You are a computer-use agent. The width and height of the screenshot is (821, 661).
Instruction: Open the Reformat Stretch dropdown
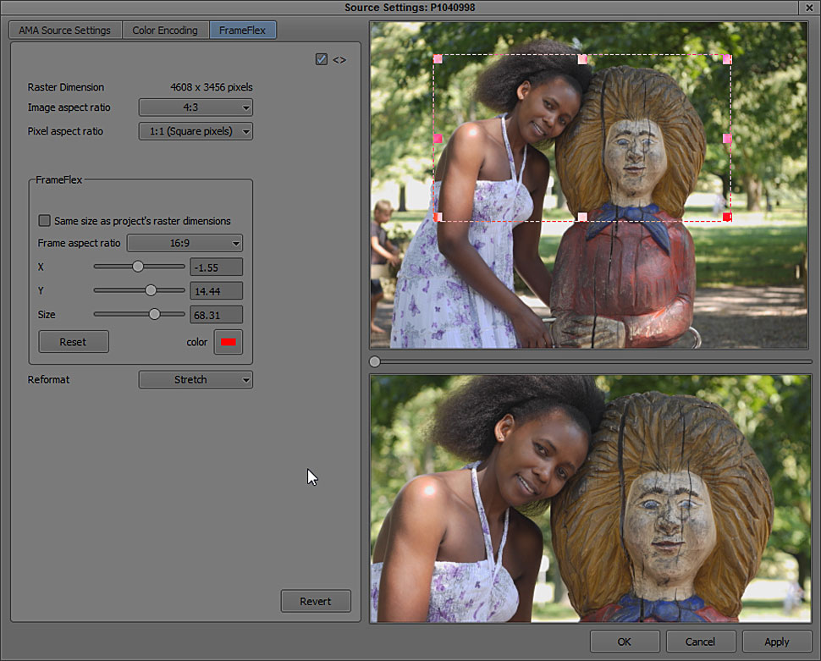[196, 380]
